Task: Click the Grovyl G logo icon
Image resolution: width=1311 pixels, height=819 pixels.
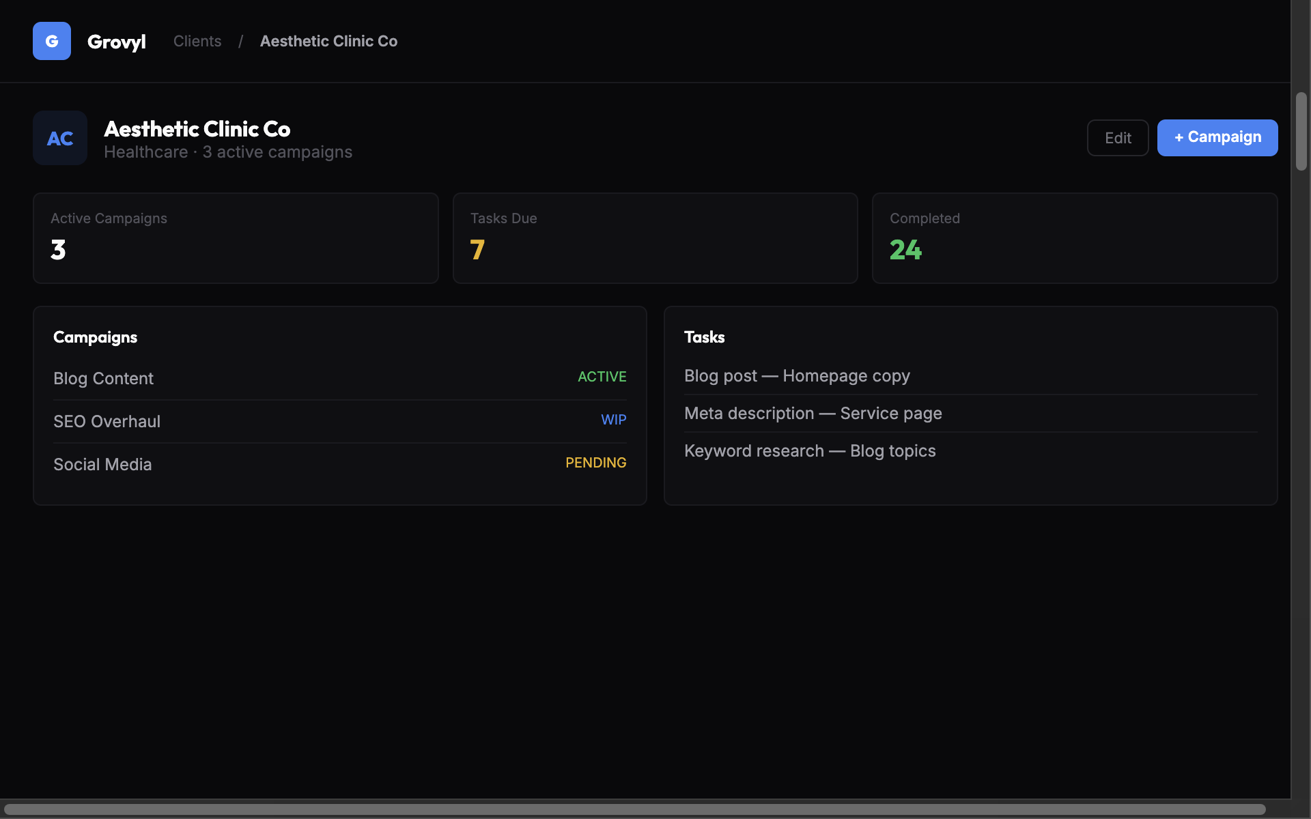Action: 52,41
